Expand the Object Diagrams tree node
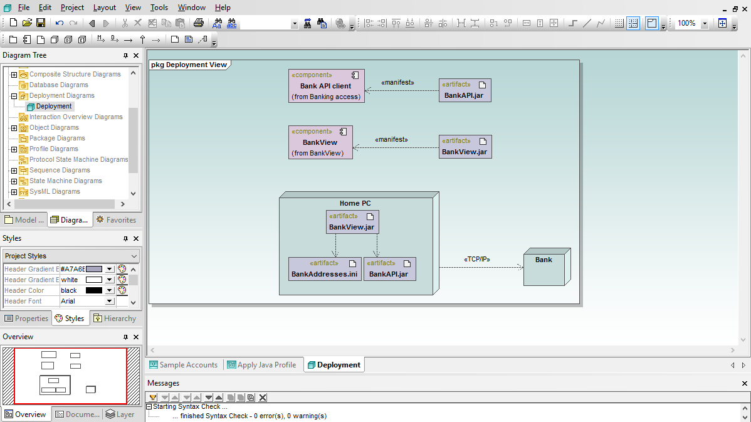Viewport: 751px width, 422px height. pos(14,128)
